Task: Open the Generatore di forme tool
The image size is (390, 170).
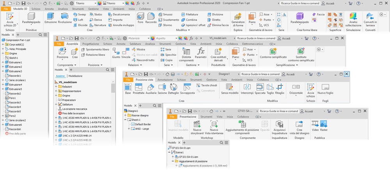Action: pyautogui.click(x=238, y=19)
